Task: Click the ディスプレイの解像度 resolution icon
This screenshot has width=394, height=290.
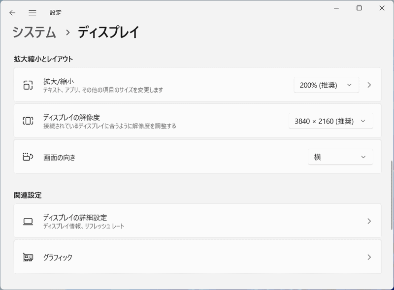Action: (27, 121)
